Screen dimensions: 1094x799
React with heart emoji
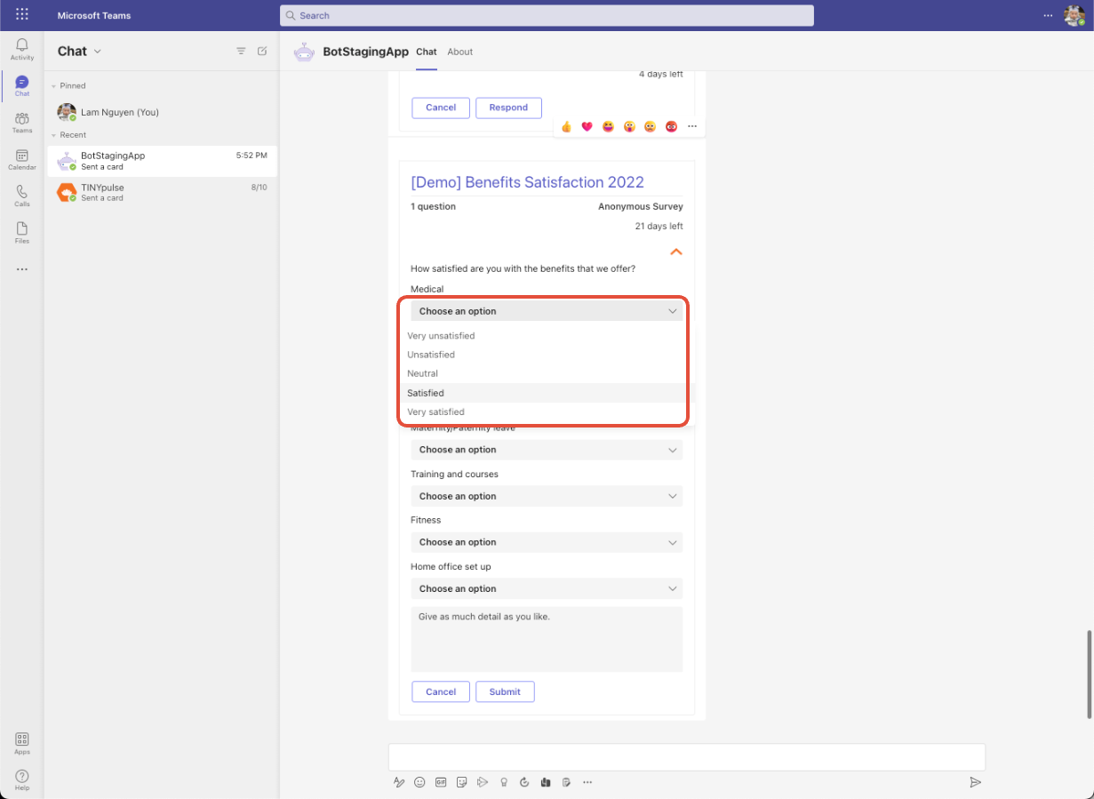click(x=587, y=127)
